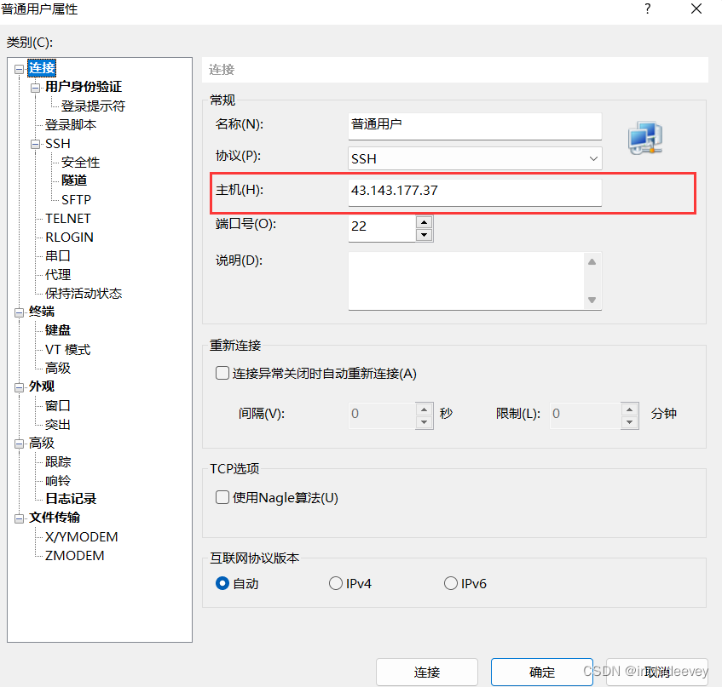
Task: Click the session computer network icon
Action: tap(645, 138)
